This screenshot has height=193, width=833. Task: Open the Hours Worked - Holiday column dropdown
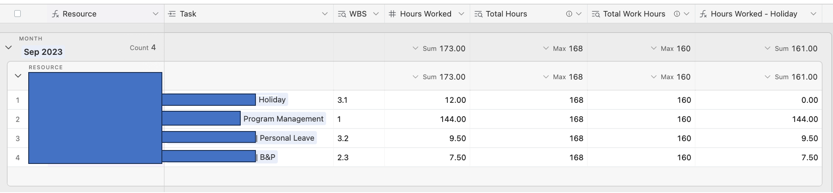(814, 14)
